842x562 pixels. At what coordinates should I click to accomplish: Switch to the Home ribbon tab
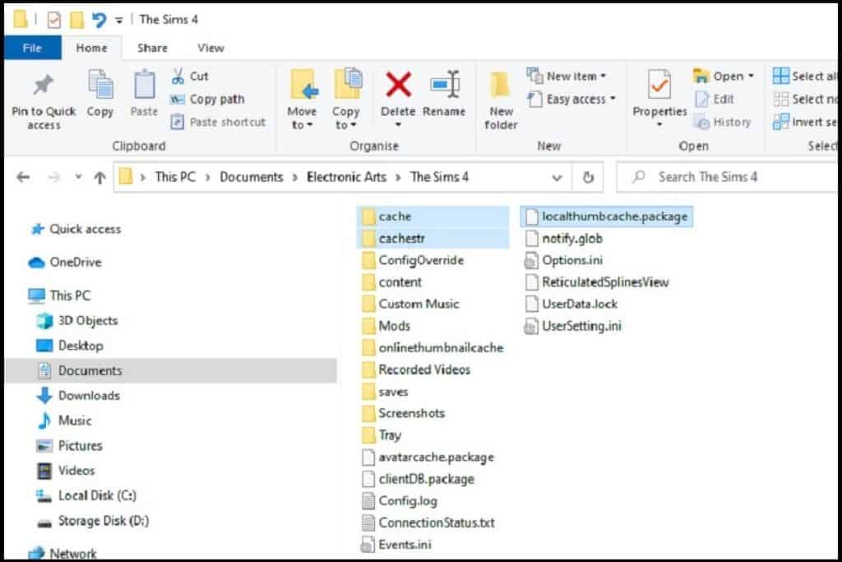[x=91, y=48]
